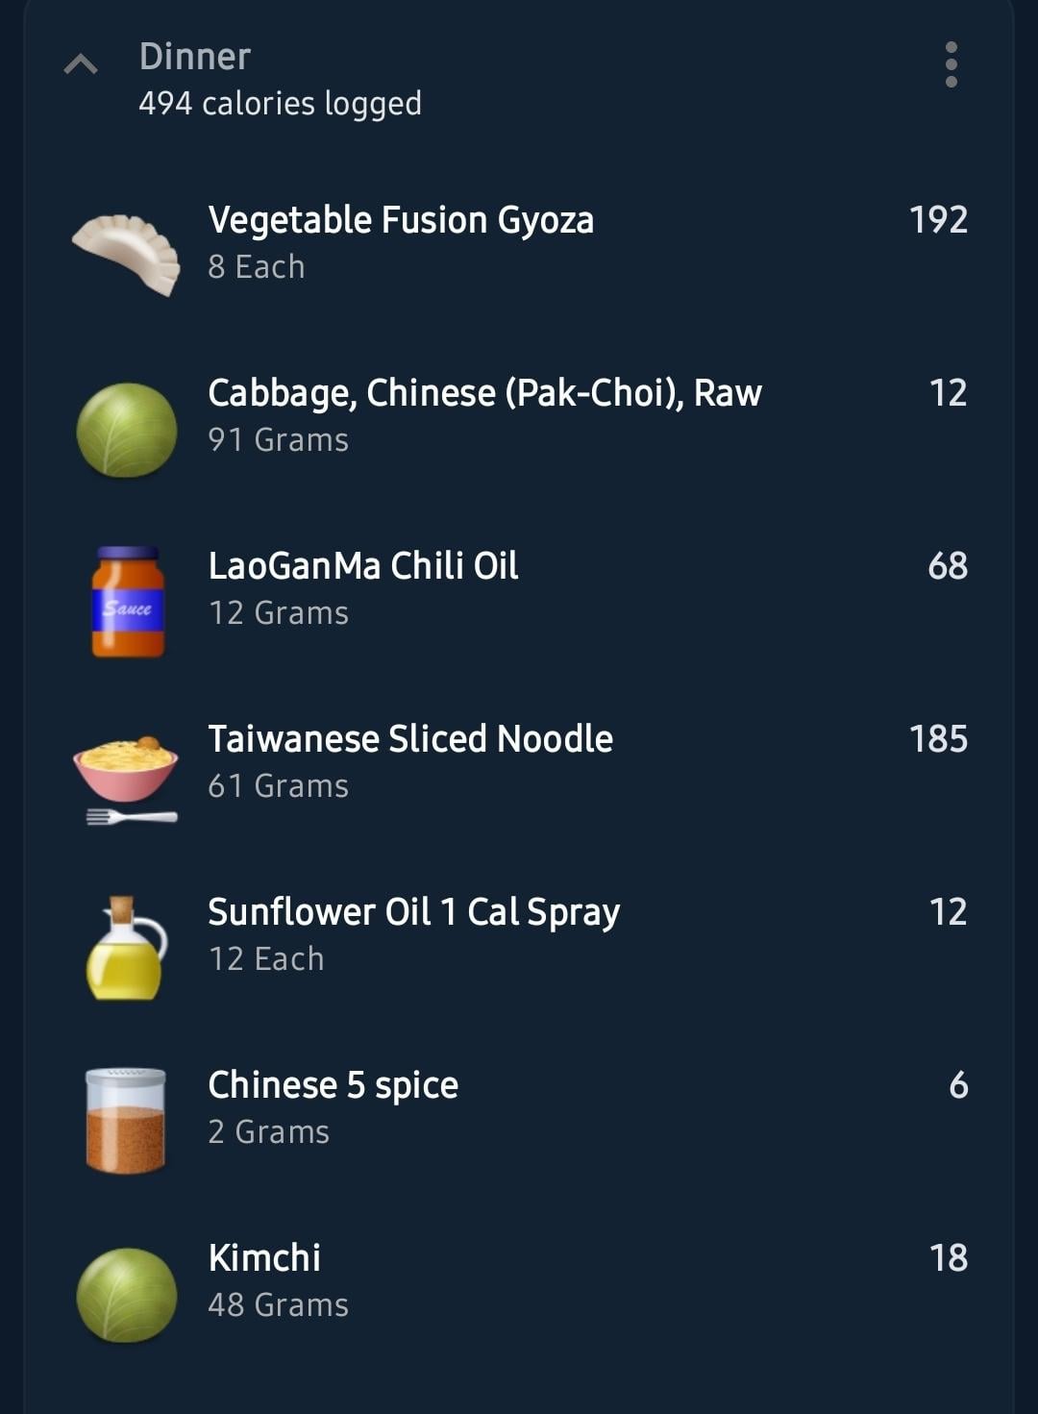The image size is (1038, 1414).
Task: Tap the Dinner section title
Action: pyautogui.click(x=195, y=57)
